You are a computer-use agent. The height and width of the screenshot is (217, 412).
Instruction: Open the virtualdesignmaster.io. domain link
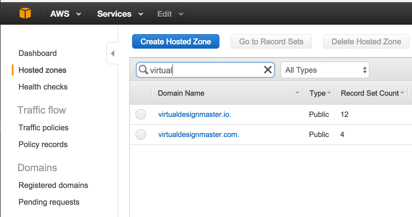click(x=195, y=114)
